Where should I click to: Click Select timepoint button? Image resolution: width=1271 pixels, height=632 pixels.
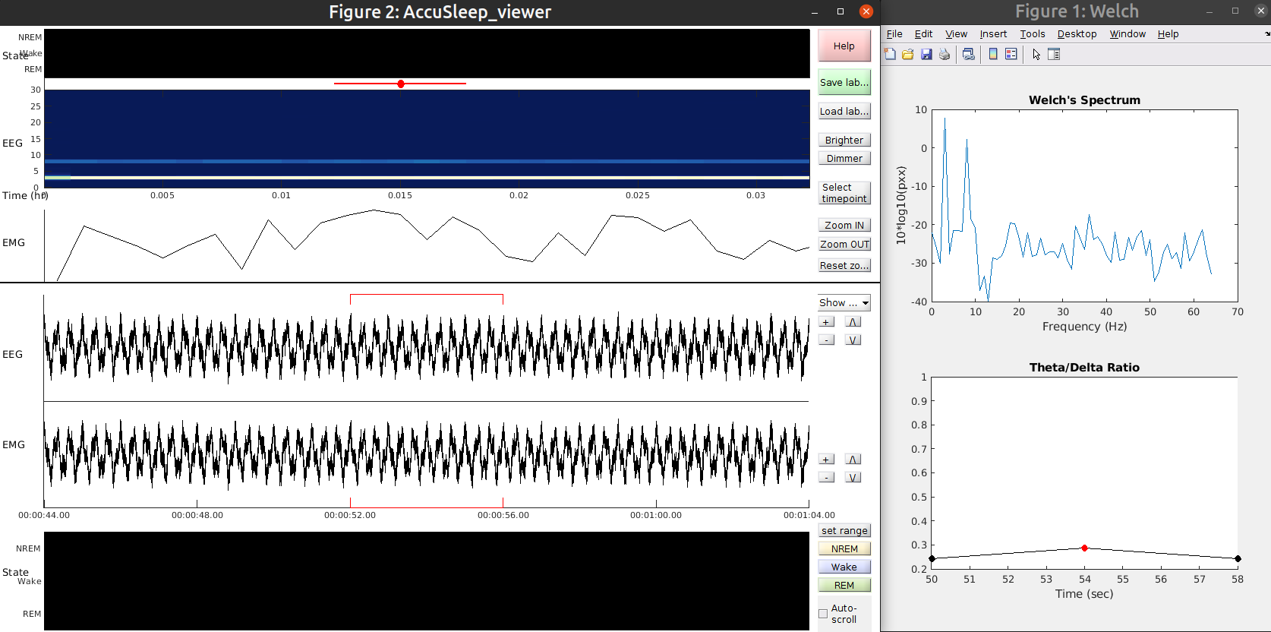844,193
